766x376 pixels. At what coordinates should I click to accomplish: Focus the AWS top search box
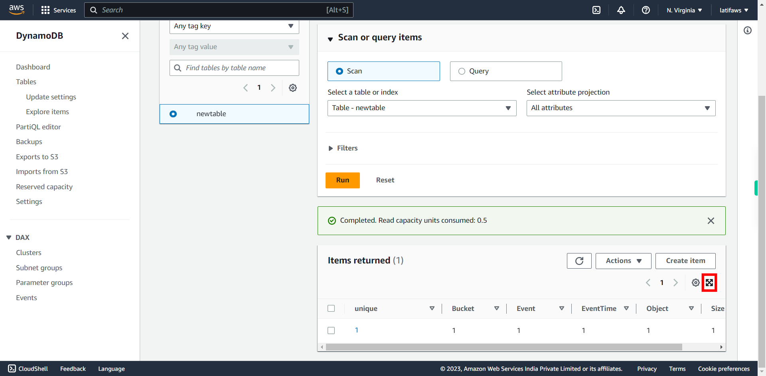(219, 10)
